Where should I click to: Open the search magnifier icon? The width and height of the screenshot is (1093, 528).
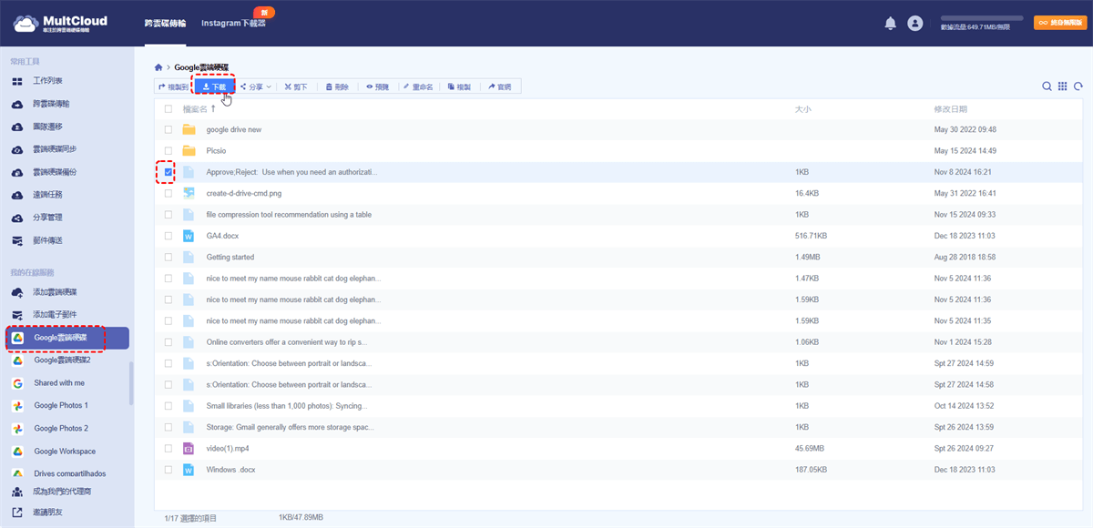[x=1047, y=86]
